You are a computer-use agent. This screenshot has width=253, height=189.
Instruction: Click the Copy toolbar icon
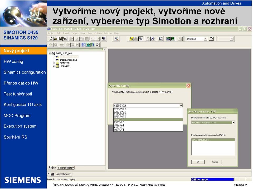[x=82, y=39]
